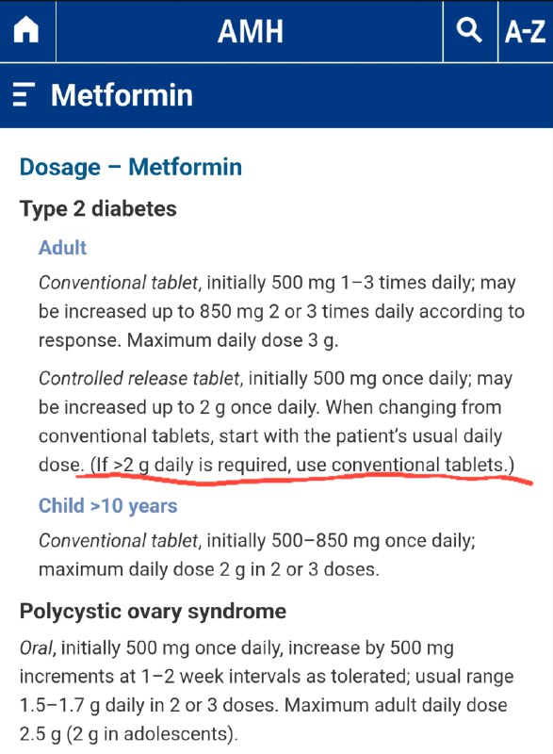Click the italic Conventional tablet text under Adult
The height and width of the screenshot is (754, 553).
tap(118, 283)
